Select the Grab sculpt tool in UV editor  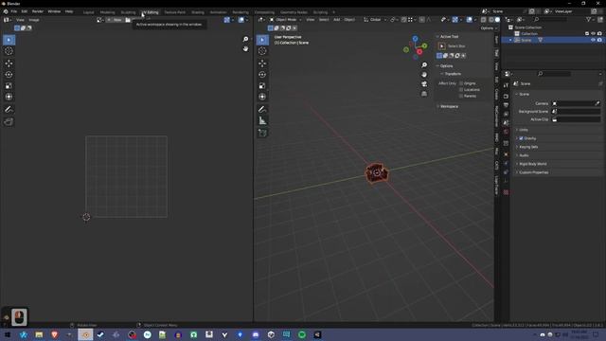pos(9,122)
